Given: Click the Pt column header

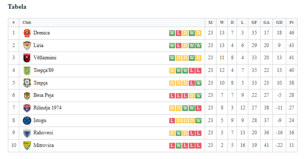Looking at the screenshot, I should (291, 22).
